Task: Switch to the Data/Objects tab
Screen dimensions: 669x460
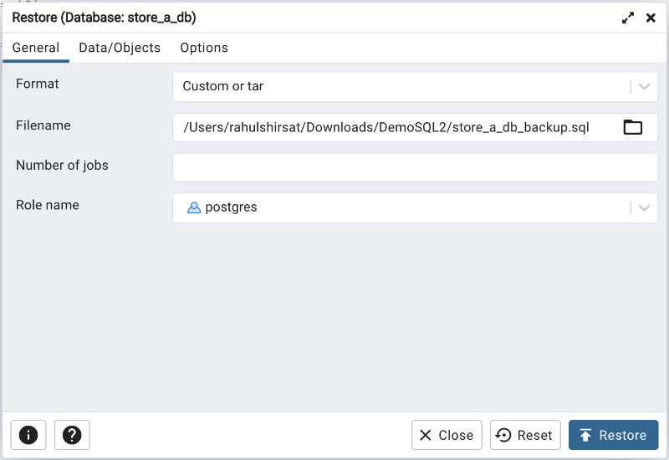Action: (120, 48)
